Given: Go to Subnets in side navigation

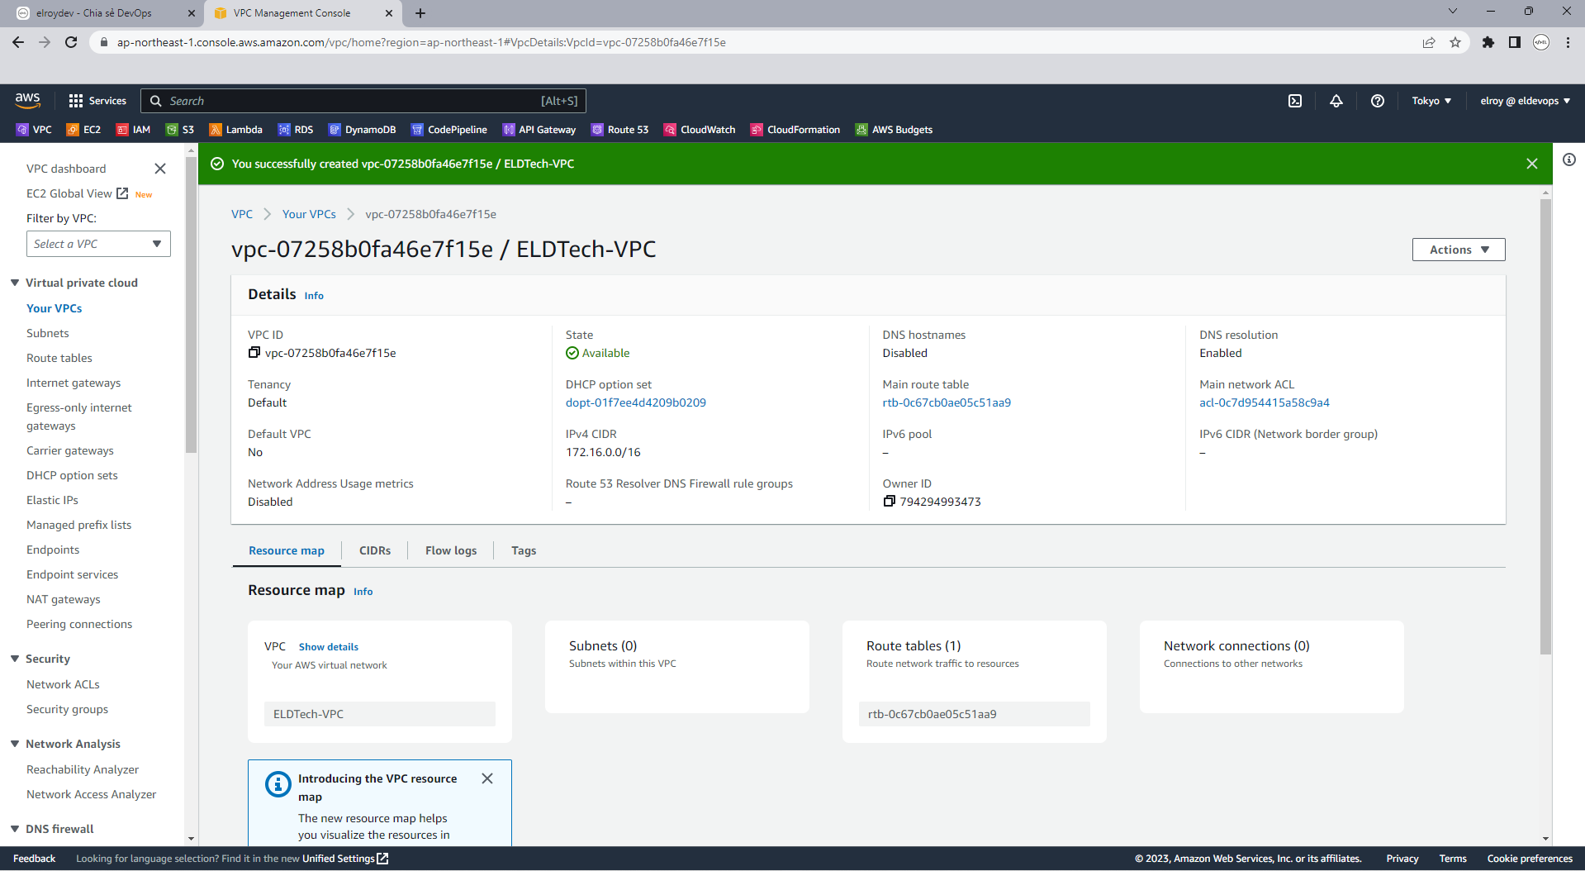Looking at the screenshot, I should click(48, 333).
